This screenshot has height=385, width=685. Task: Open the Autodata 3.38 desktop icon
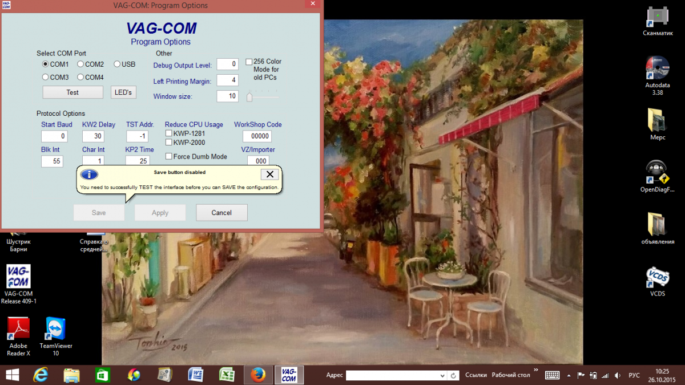658,76
